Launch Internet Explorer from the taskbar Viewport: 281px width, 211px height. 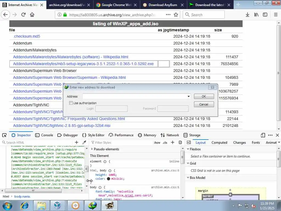pyautogui.click(x=25, y=206)
